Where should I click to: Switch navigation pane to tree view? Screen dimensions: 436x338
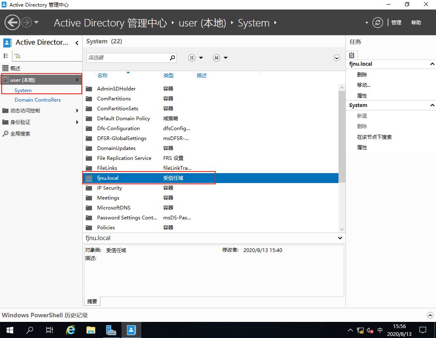pos(17,56)
